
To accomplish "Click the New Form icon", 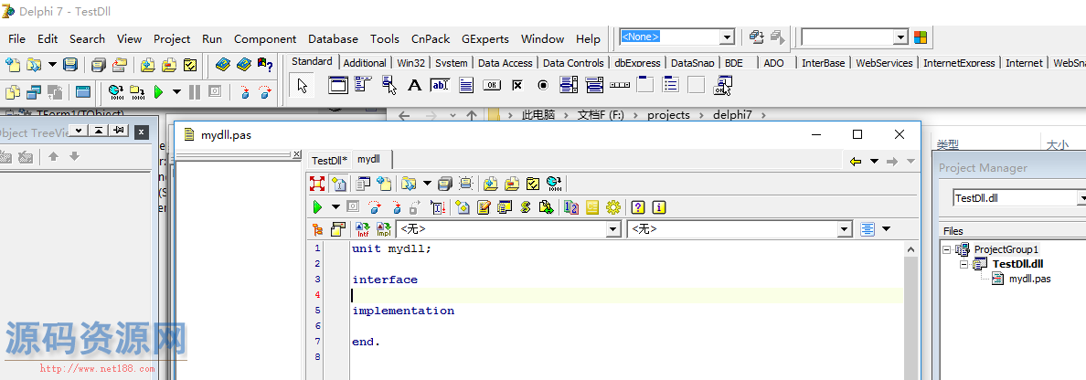I will (x=83, y=91).
